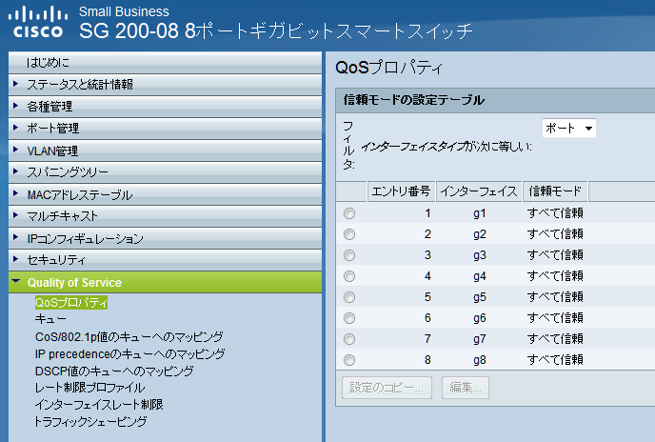655x442 pixels.
Task: Open the QoSプロパティ submenu link
Action: 71,302
